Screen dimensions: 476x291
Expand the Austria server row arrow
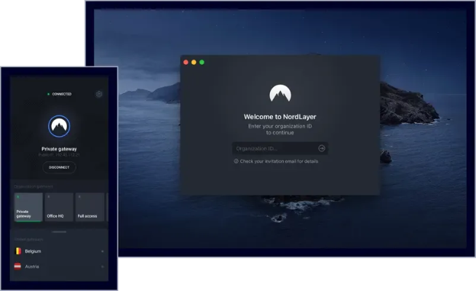(102, 267)
